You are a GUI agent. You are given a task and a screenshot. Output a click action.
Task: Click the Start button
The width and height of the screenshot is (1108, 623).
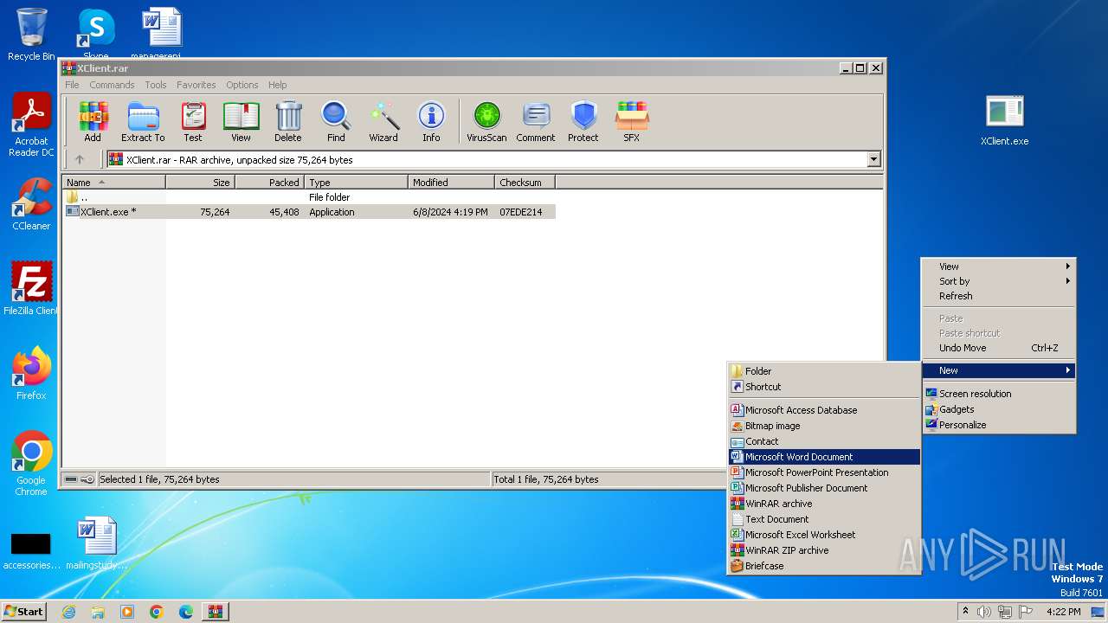click(23, 612)
